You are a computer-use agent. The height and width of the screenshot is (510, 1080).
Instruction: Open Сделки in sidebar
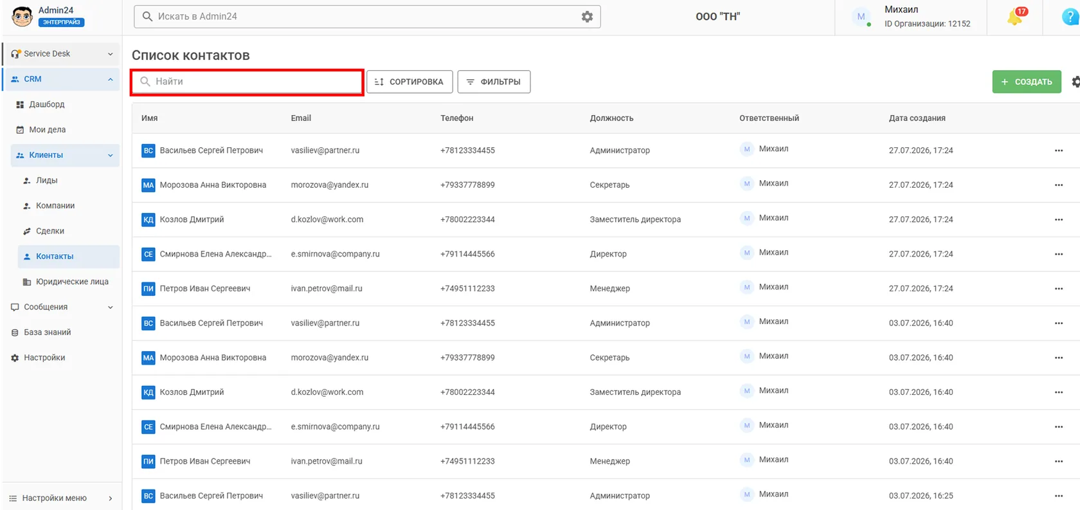[x=50, y=231]
